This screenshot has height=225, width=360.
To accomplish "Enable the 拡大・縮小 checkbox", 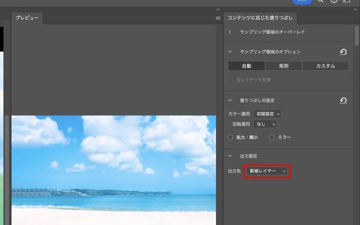I will [230, 137].
